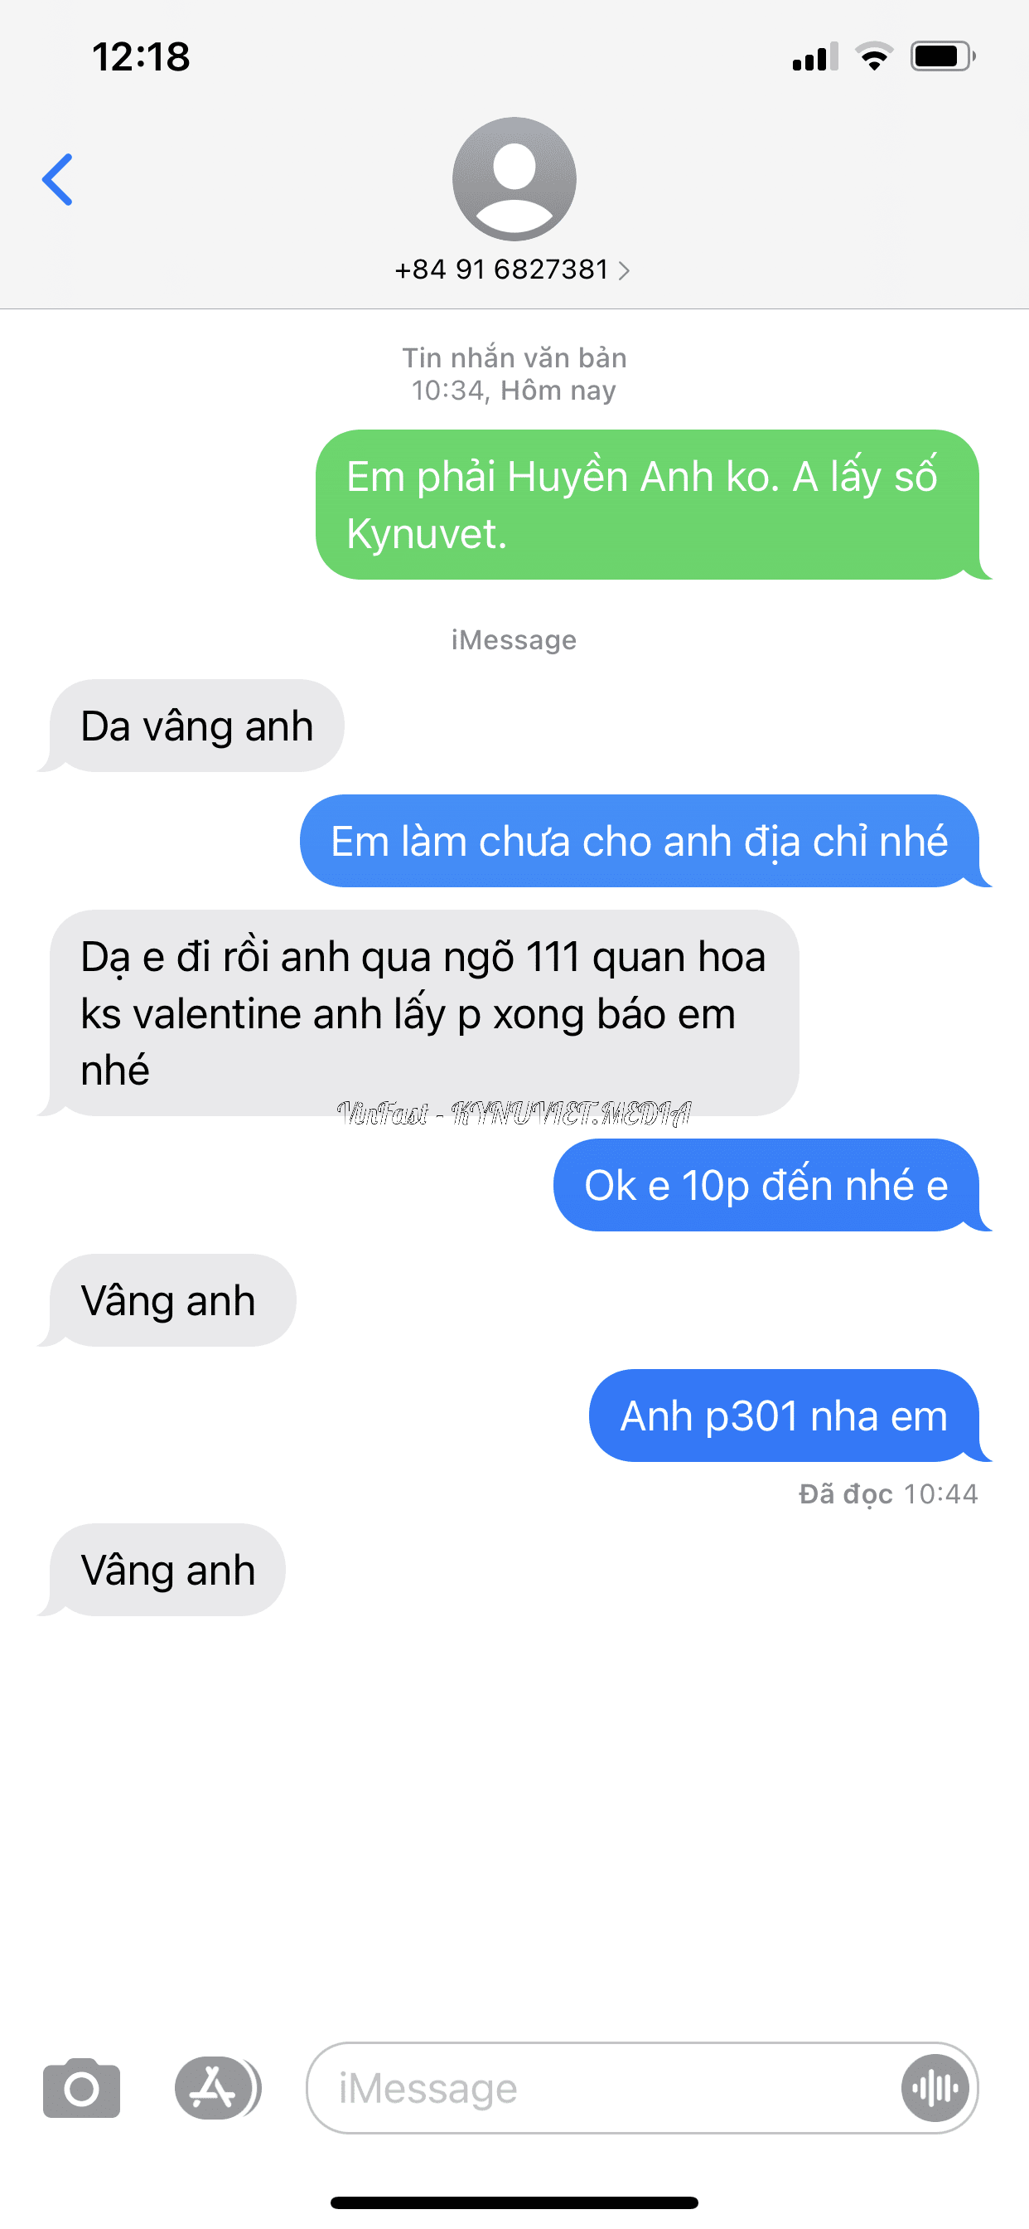
Task: Tap the audio record waveform icon
Action: [x=935, y=2088]
